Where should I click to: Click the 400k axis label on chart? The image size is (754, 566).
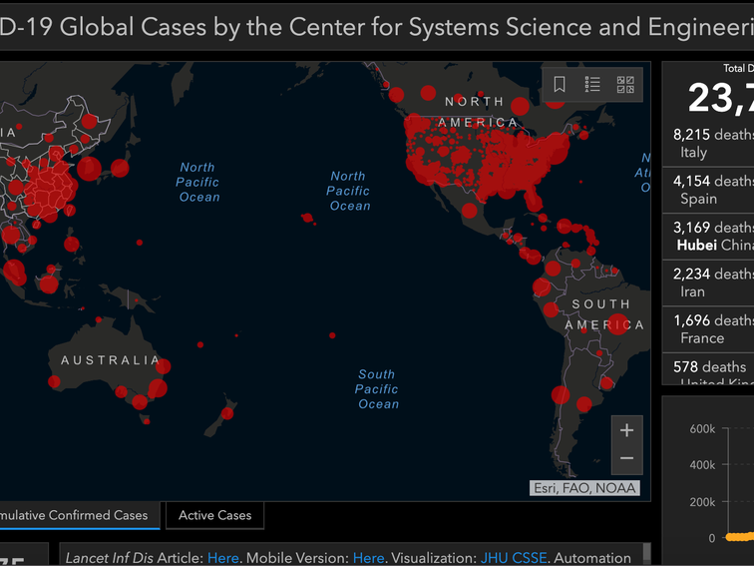[702, 465]
